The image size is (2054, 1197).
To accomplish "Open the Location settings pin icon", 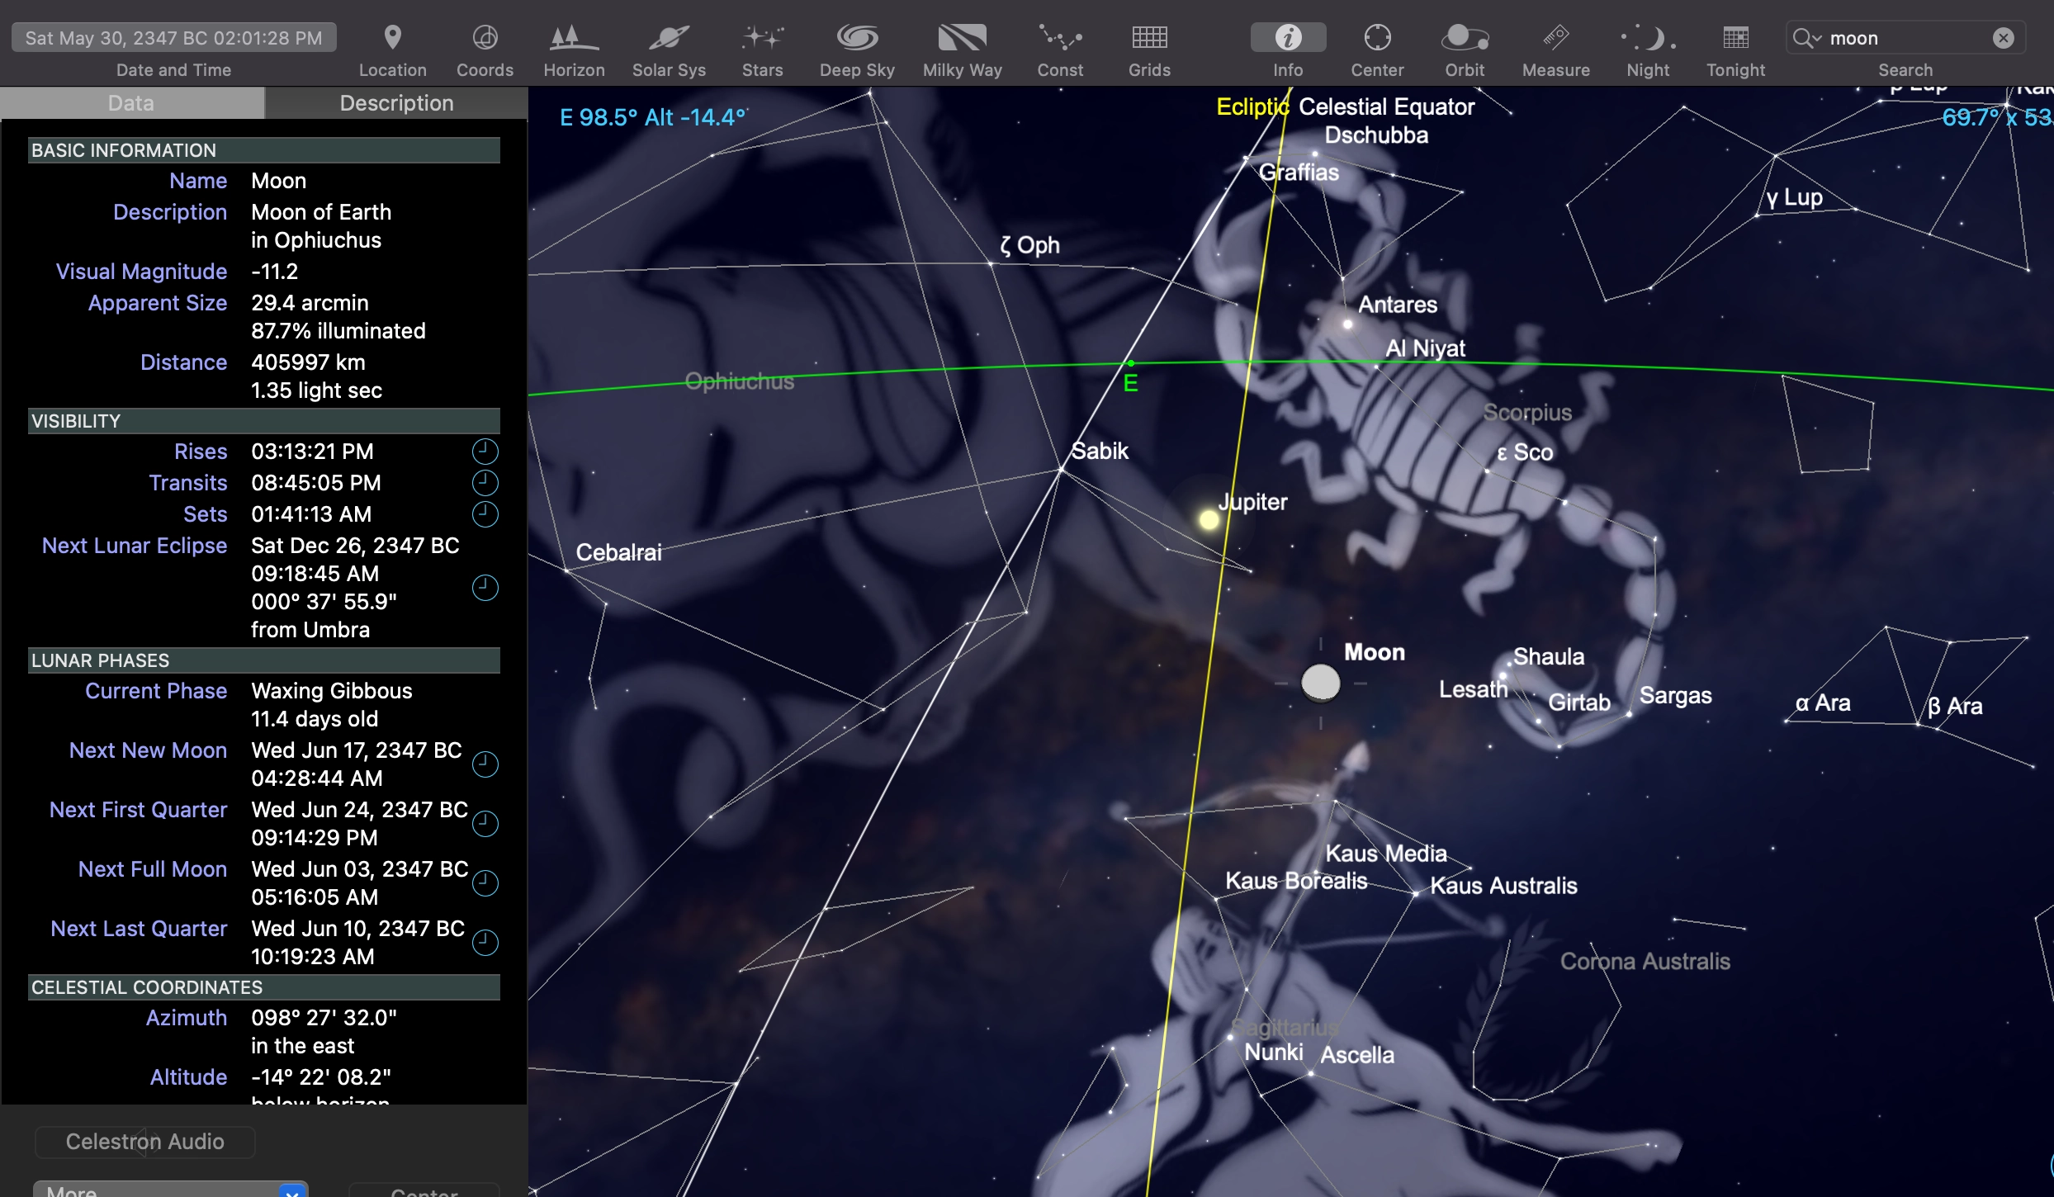I will (393, 38).
